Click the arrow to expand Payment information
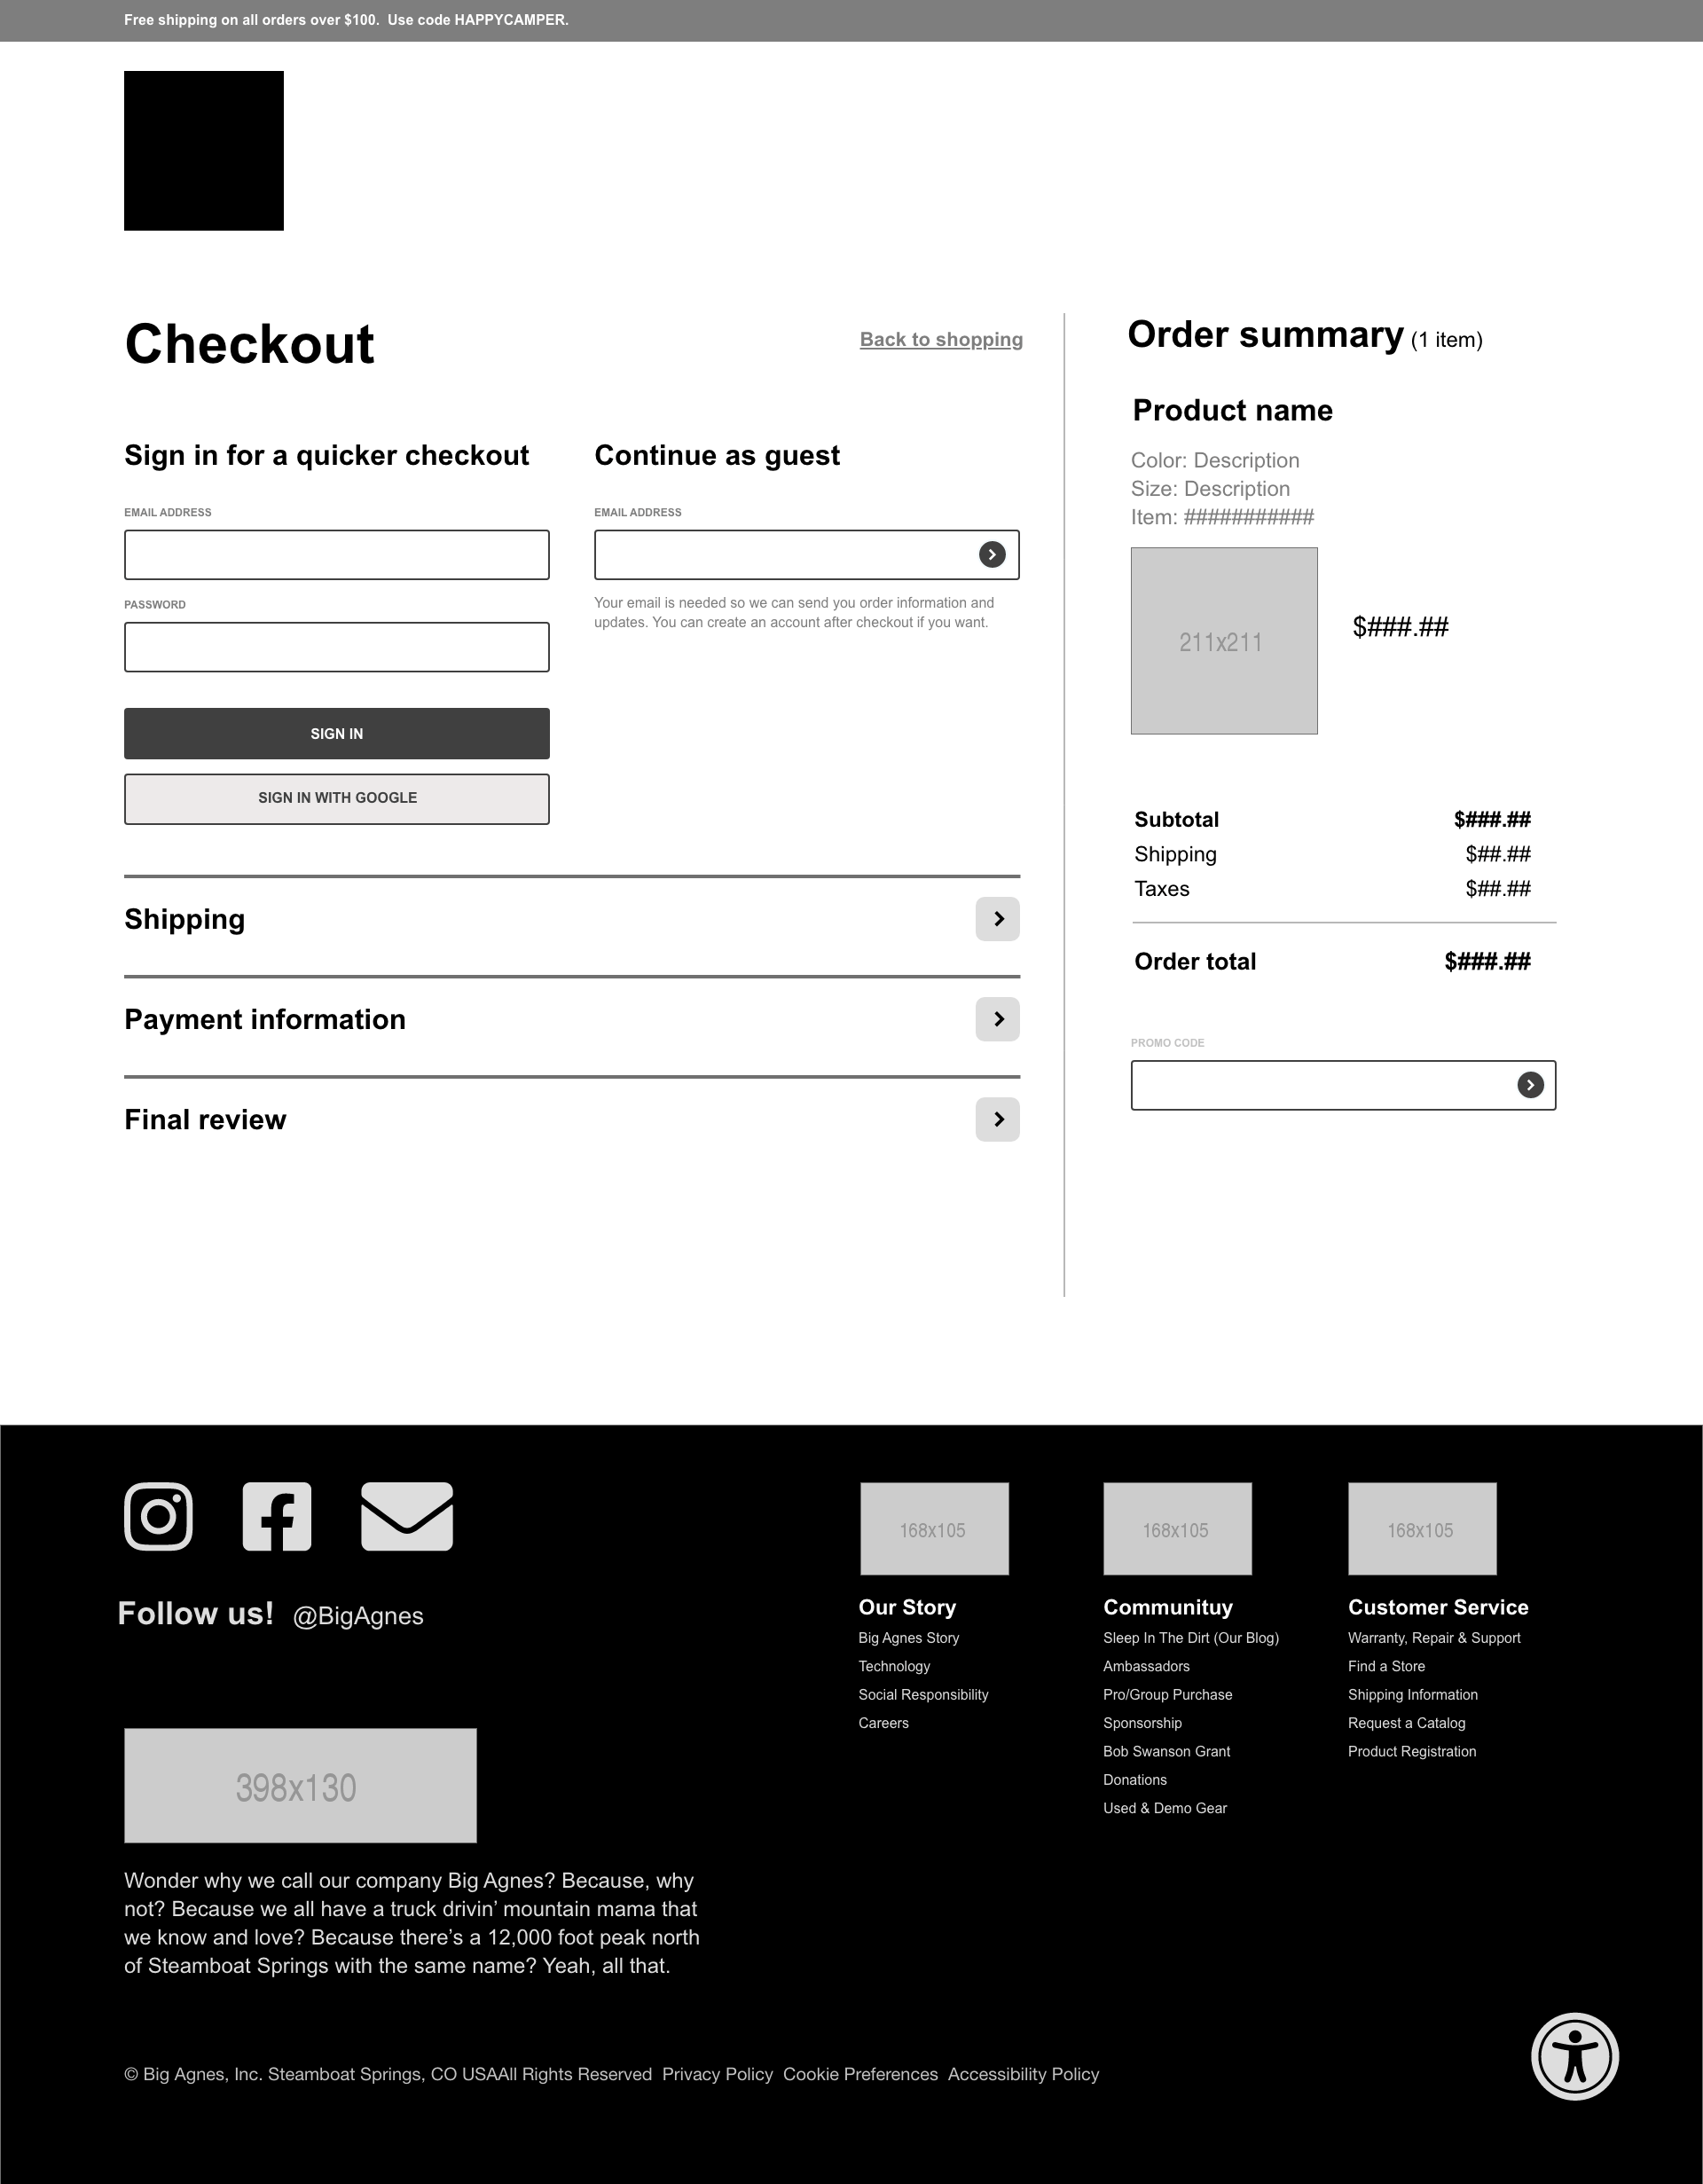 point(998,1019)
